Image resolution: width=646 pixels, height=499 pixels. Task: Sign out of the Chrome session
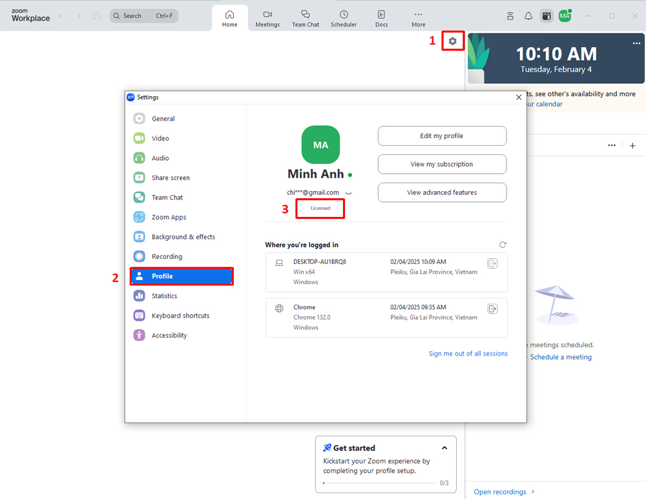(493, 309)
